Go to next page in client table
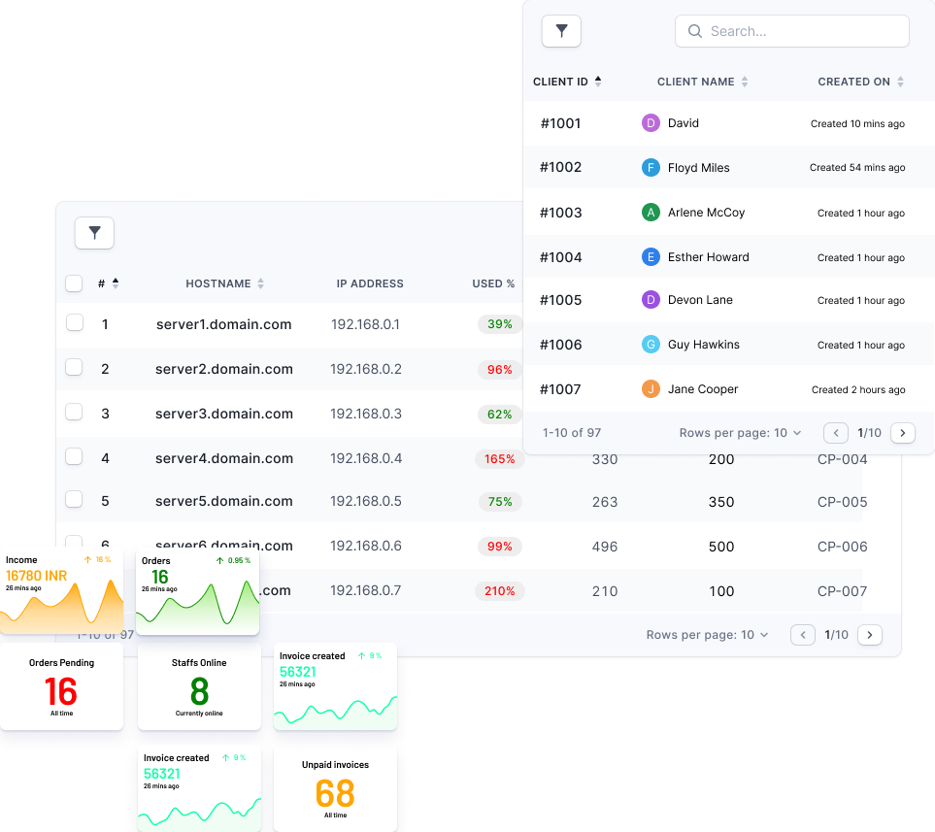 903,433
